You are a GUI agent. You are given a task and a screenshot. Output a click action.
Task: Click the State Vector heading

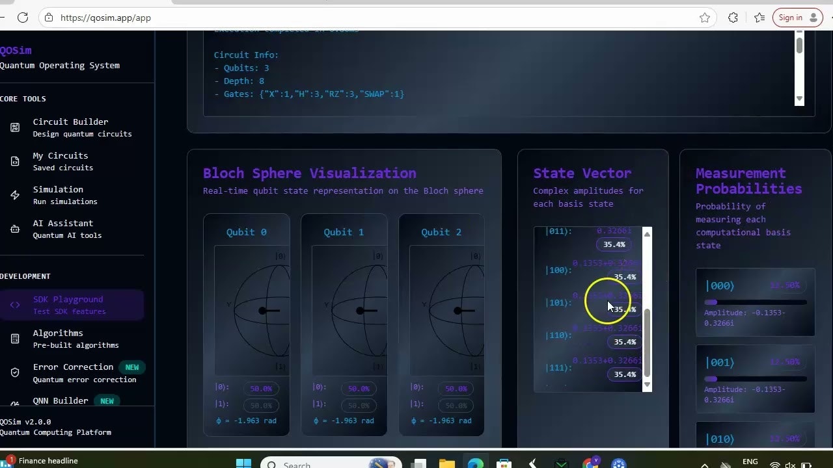[582, 173]
